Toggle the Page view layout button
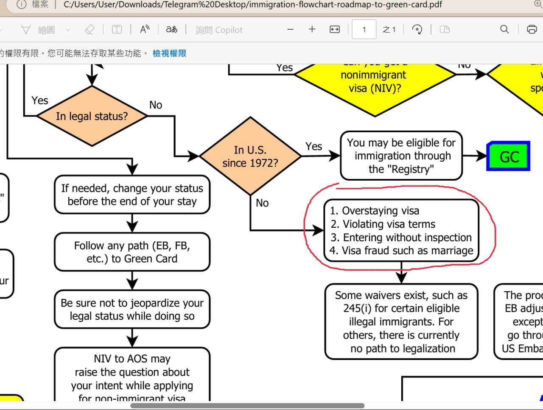 [x=445, y=30]
